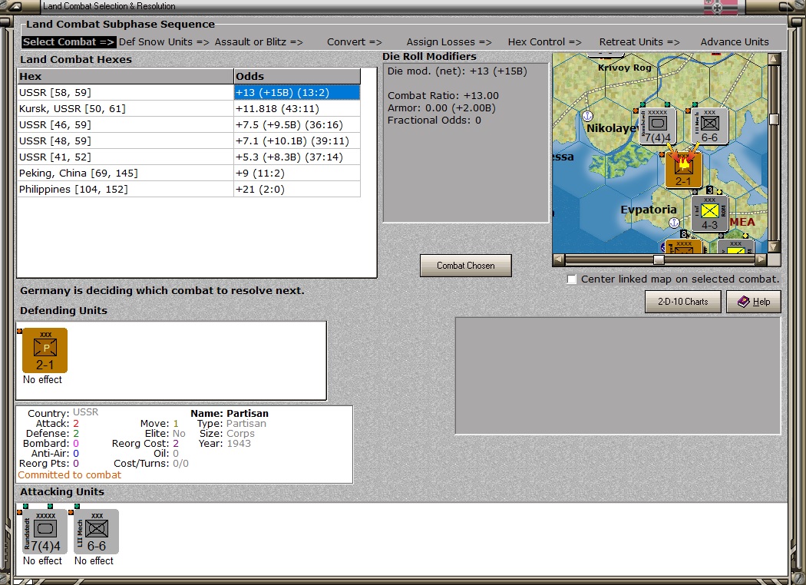Screen dimensions: 806x585
Task: Click the Fractional Odds: 0 line
Action: [x=434, y=121]
